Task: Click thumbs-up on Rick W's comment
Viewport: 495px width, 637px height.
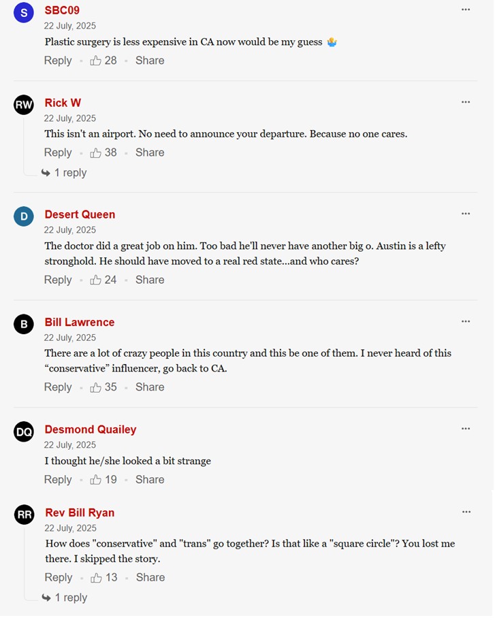Action: (x=95, y=152)
